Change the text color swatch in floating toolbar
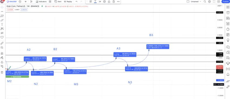This screenshot has width=230, height=99. click(x=95, y=2)
